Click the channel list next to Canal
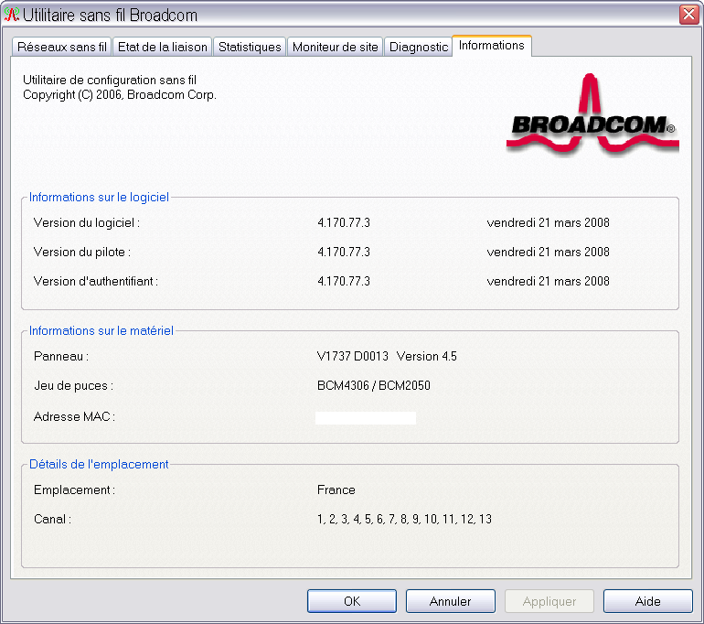The height and width of the screenshot is (624, 704). pos(404,519)
